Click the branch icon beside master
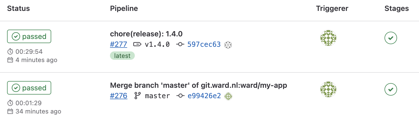The image size is (419, 120). (x=137, y=96)
